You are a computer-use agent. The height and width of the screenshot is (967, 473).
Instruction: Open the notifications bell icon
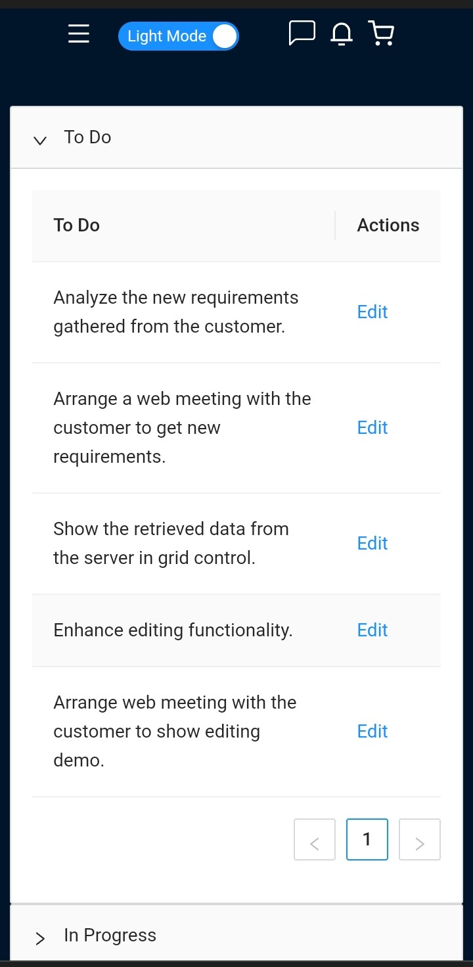coord(341,34)
